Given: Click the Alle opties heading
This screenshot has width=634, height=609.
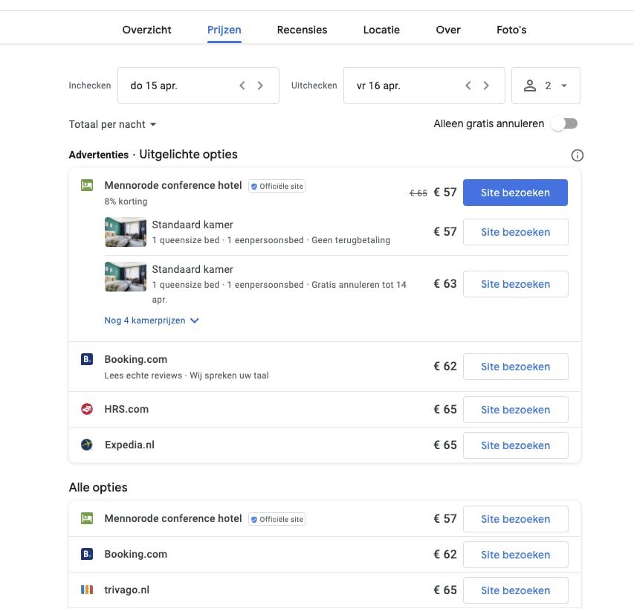Looking at the screenshot, I should click(98, 487).
